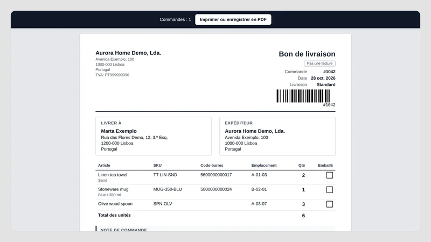Click the date '28 oct. 2026'
431x242 pixels.
click(323, 78)
